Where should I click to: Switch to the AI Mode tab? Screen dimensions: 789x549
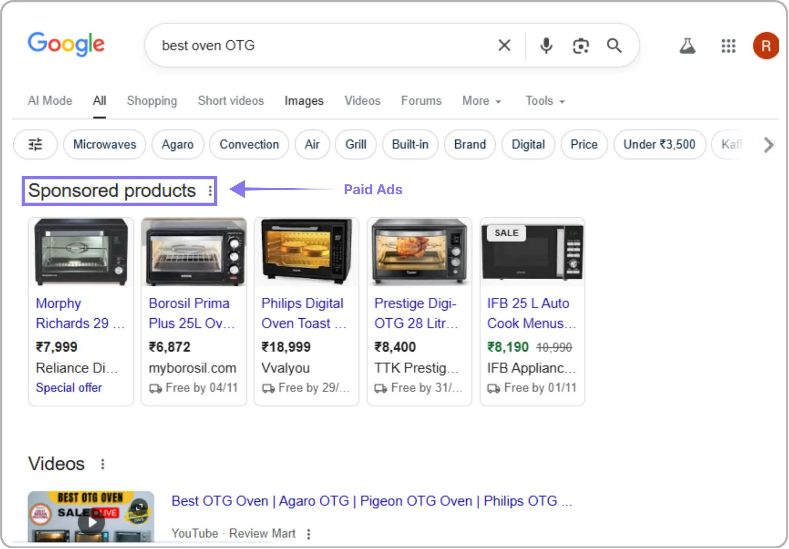(x=50, y=101)
